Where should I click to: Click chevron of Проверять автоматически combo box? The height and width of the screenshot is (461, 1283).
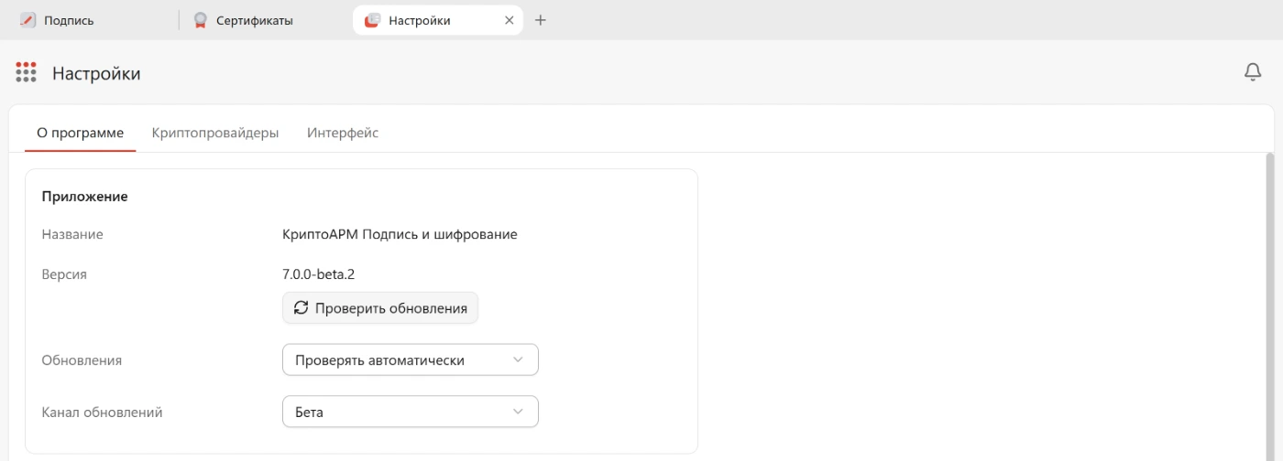coord(518,360)
